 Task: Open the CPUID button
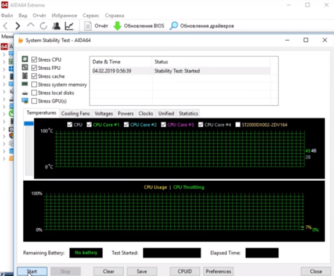[185, 271]
